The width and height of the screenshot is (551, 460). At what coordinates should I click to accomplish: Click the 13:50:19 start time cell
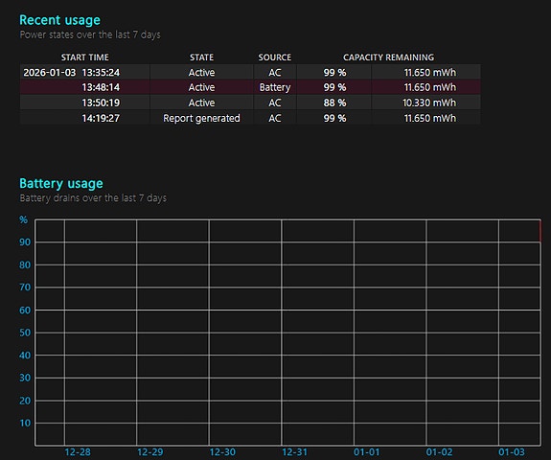[101, 103]
